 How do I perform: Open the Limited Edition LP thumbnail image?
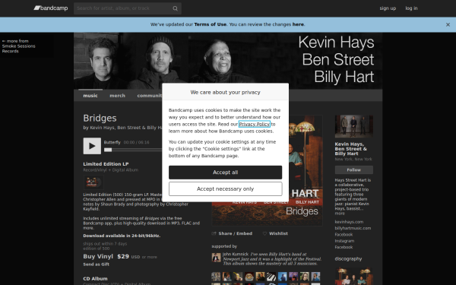coord(93,182)
